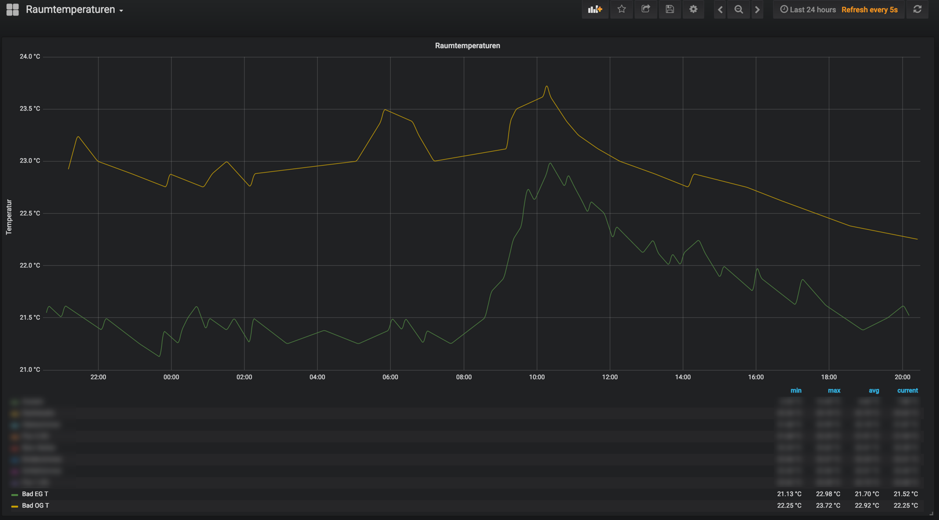Screen dimensions: 939x520
Task: Star this dashboard as favorite
Action: [x=621, y=9]
